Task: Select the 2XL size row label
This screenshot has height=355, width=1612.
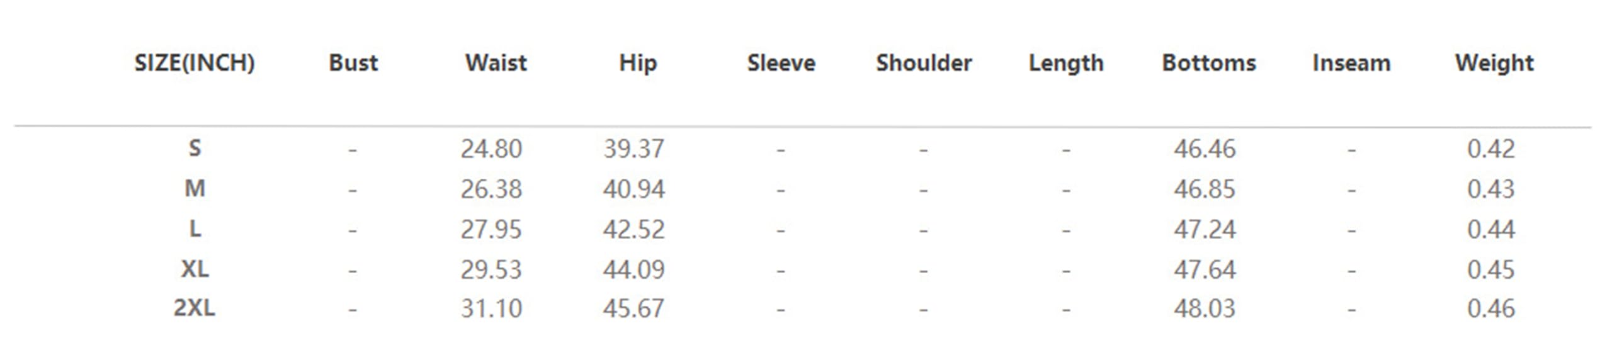Action: tap(195, 308)
